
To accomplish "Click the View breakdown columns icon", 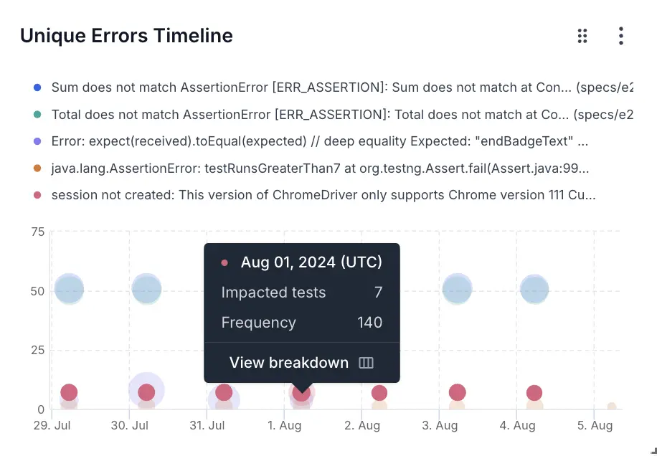I will [x=366, y=363].
